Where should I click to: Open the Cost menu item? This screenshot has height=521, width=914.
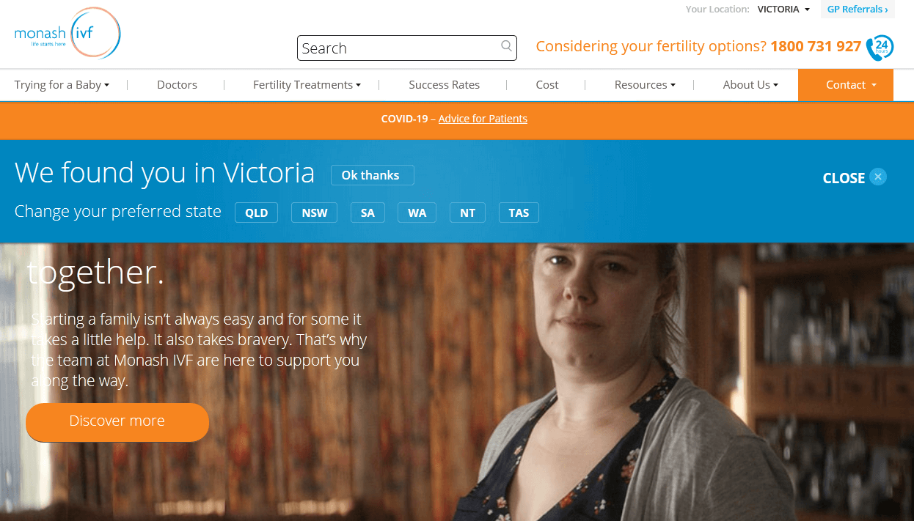[x=547, y=85]
